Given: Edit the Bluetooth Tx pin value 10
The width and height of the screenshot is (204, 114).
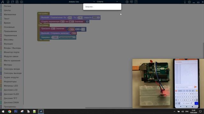Looking at the screenshot, I should click(80, 17).
